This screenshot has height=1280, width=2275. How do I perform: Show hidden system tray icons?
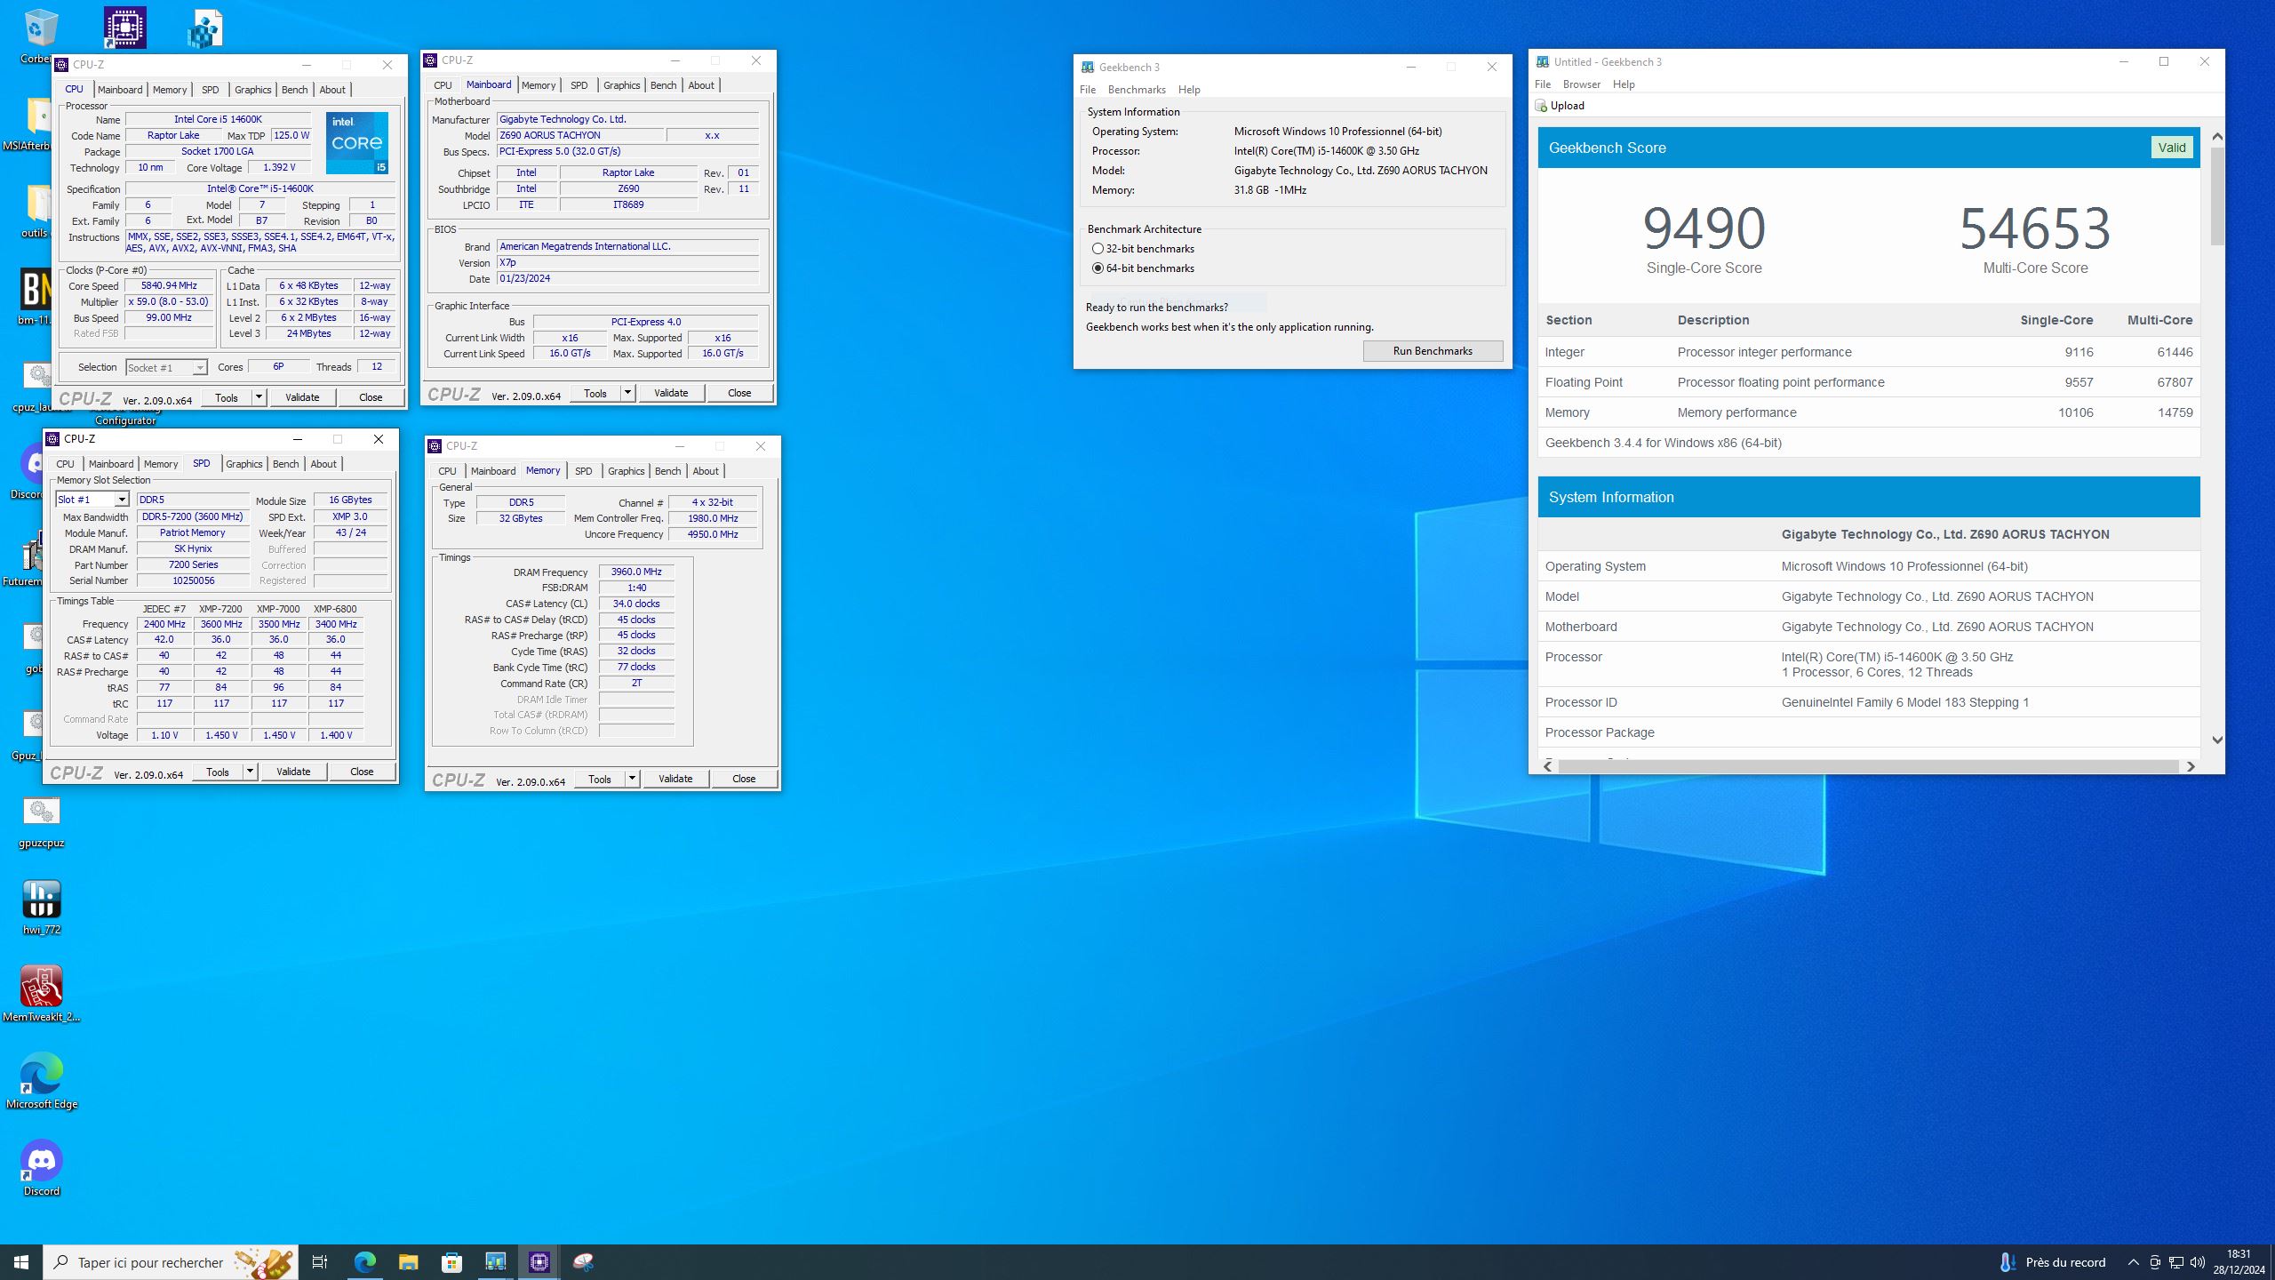(x=2134, y=1262)
